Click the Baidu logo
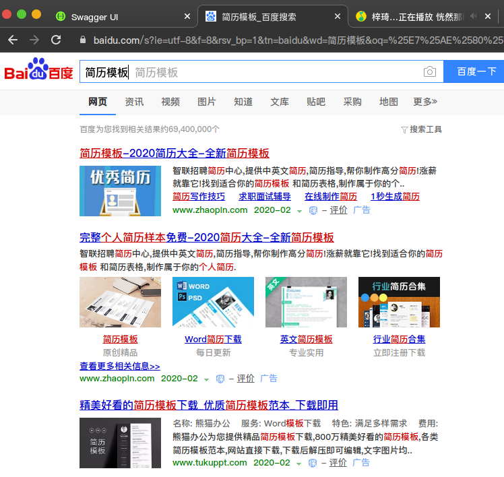The image size is (504, 477). [38, 69]
